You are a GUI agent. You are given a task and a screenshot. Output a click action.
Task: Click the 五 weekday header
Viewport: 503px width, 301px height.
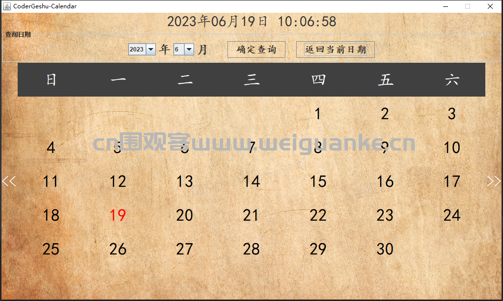pos(386,80)
